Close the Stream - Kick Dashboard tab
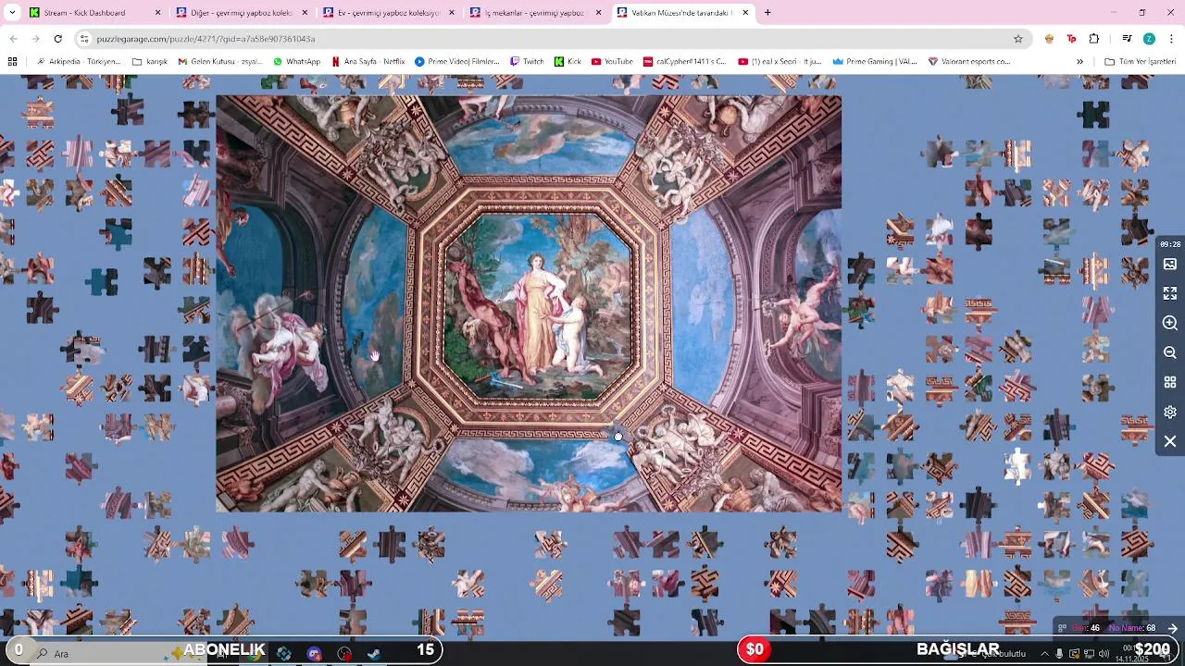 157,13
